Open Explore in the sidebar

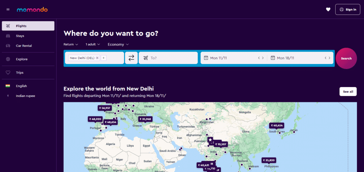pos(28,59)
